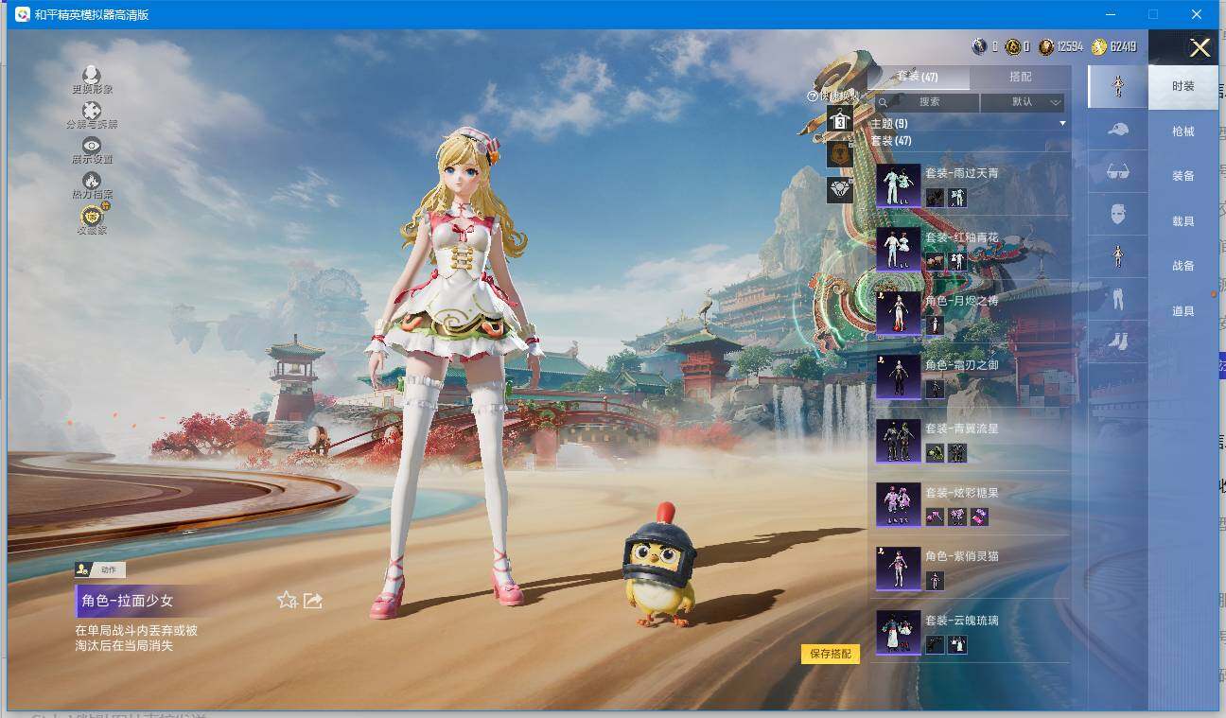The height and width of the screenshot is (718, 1226).
Task: Open the 装备 side tab
Action: click(x=1183, y=176)
